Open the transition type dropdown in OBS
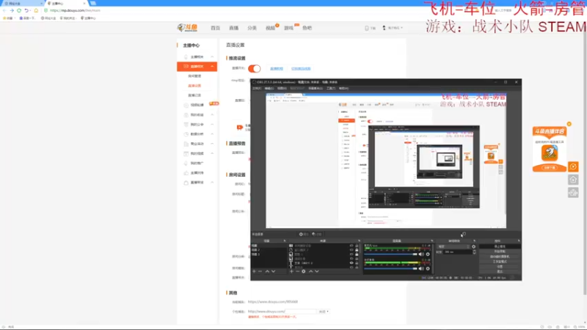Viewport: 587px width, 330px height. (x=453, y=246)
